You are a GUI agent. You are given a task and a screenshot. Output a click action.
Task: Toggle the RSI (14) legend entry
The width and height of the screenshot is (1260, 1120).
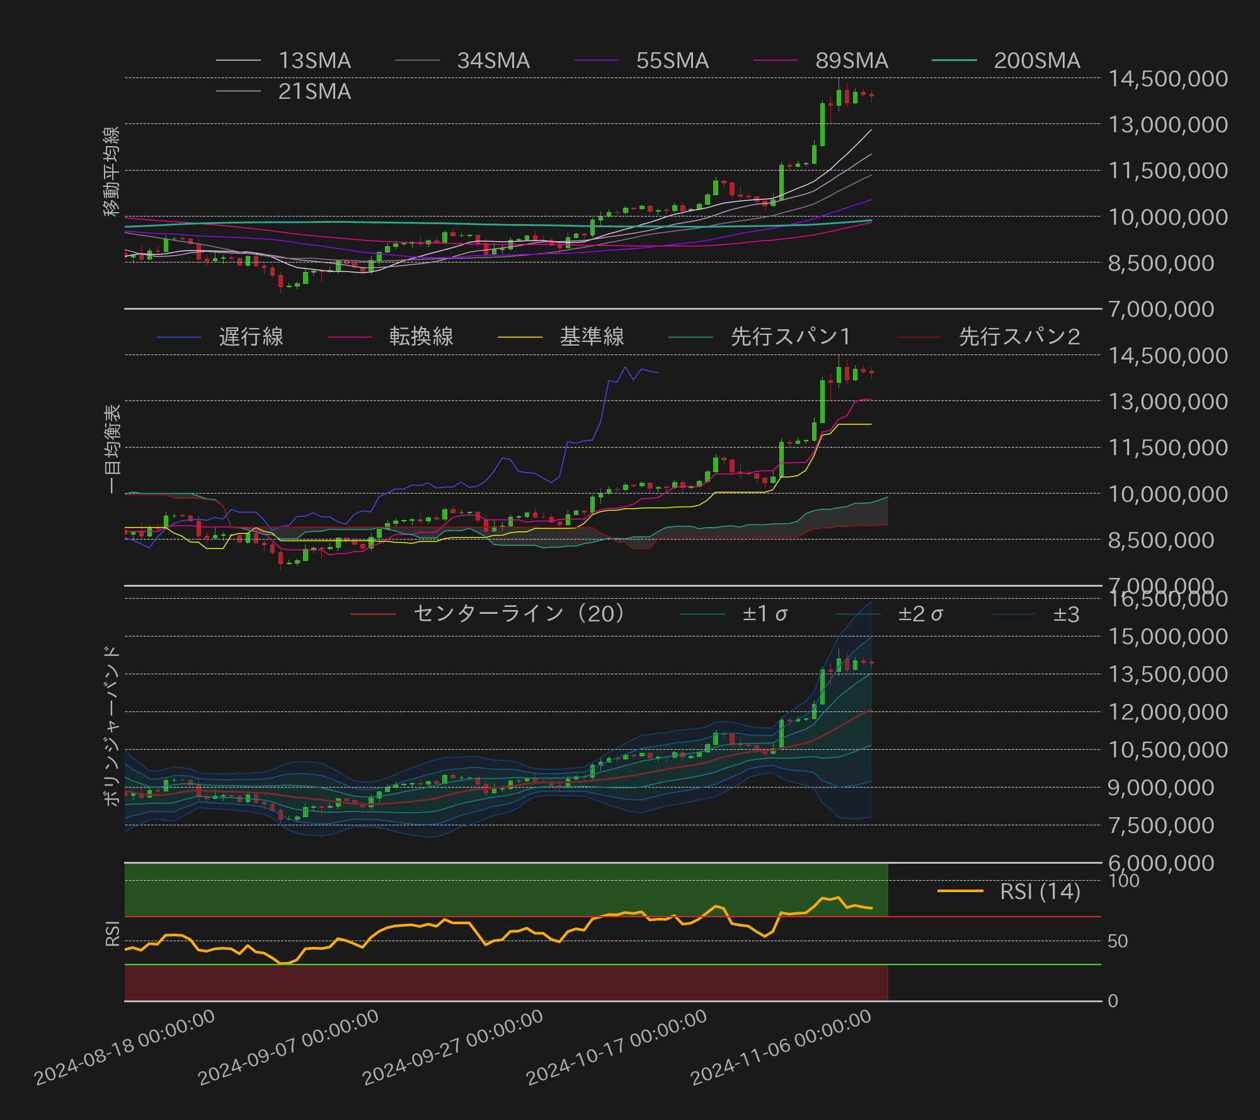pos(1039,891)
